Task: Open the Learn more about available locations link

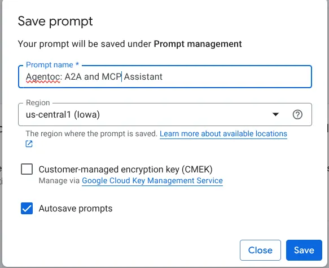Action: (223, 133)
